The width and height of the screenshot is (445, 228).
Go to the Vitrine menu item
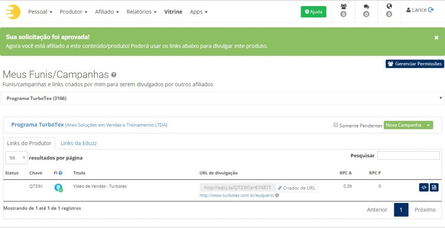click(173, 12)
